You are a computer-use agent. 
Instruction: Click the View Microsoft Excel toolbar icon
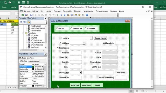(x=23, y=15)
